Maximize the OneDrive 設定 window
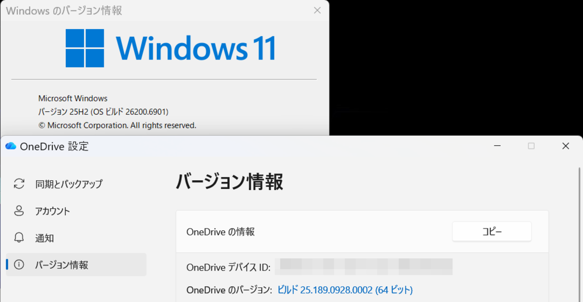Viewport: 583px width, 302px height. [x=531, y=146]
